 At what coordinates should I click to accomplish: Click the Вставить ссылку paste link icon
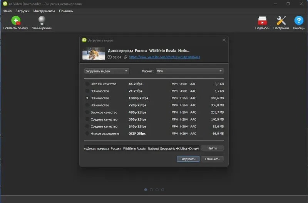[16, 21]
